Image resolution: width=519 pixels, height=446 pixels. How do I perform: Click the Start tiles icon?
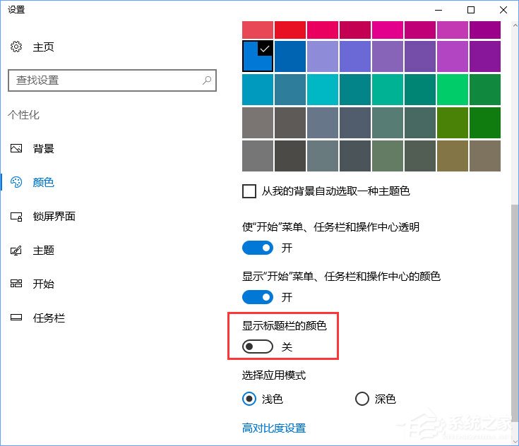[x=16, y=284]
